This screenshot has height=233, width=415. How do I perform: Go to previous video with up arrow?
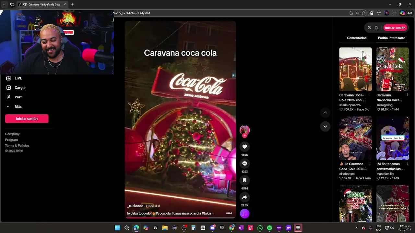click(325, 113)
